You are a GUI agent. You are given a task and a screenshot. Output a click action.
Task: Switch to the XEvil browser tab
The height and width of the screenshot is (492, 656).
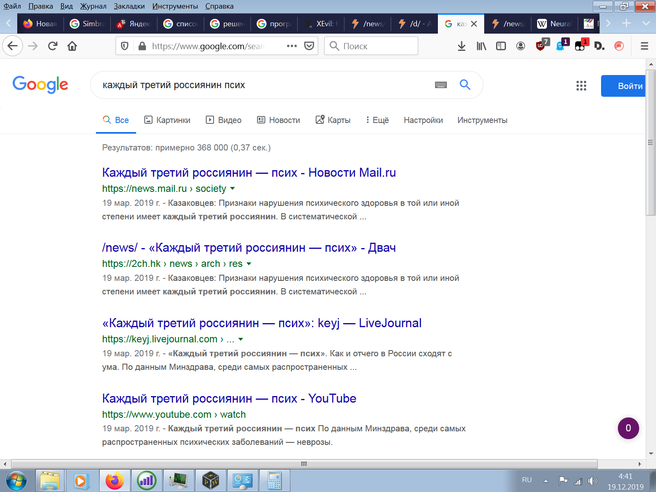click(x=321, y=24)
